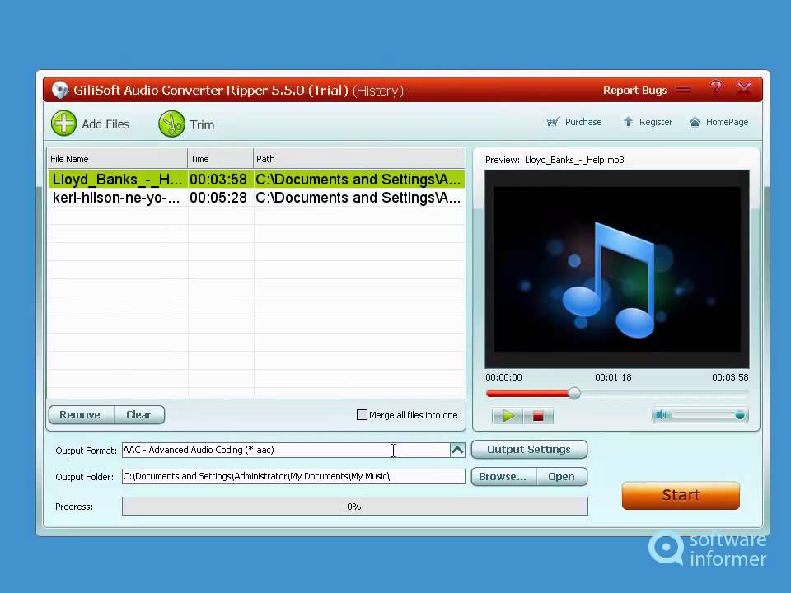This screenshot has height=593, width=791.
Task: Minimize the GiliSoft window
Action: (x=684, y=90)
